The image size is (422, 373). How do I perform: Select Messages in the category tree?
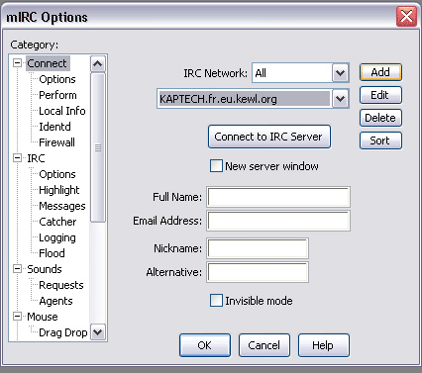tap(62, 206)
